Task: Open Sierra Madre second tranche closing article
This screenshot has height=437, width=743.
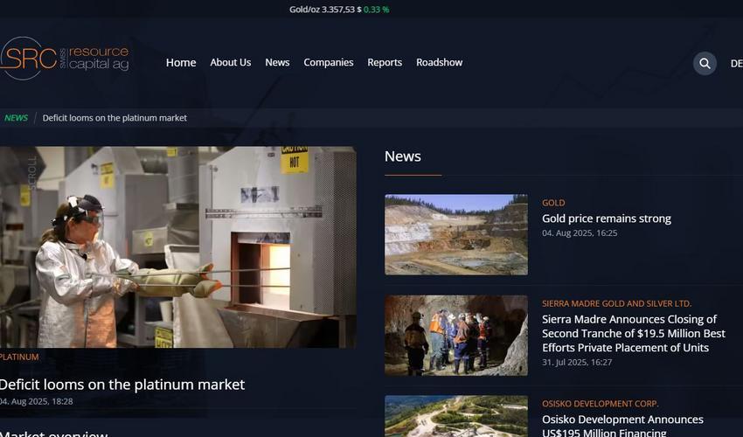Action: click(633, 333)
